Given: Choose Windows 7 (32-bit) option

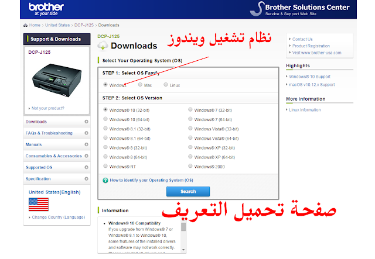Looking at the screenshot, I should [x=190, y=109].
